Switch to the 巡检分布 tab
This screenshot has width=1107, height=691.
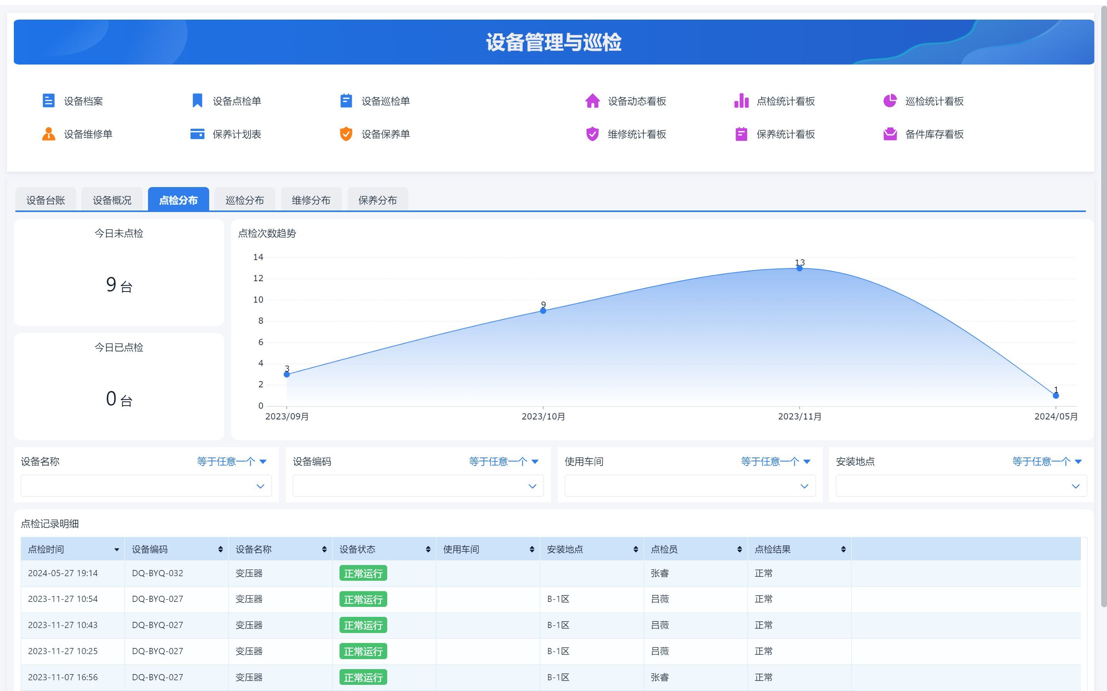[245, 200]
